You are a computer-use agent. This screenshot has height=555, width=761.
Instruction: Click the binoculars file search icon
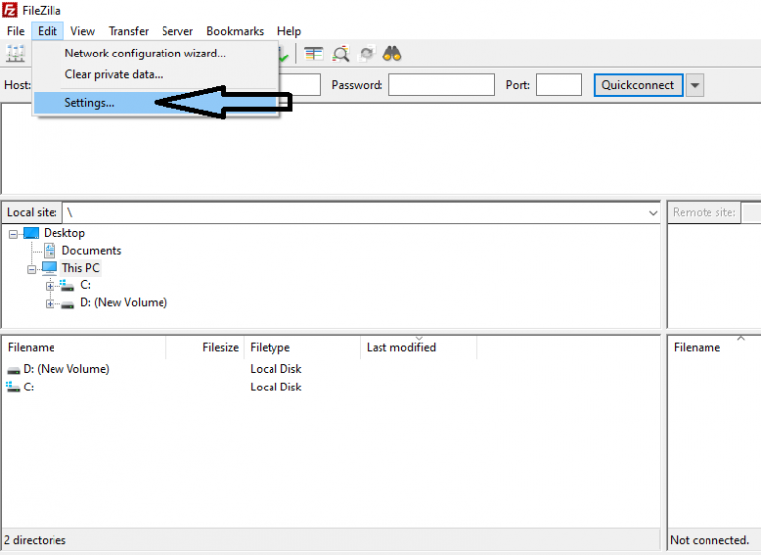click(392, 54)
